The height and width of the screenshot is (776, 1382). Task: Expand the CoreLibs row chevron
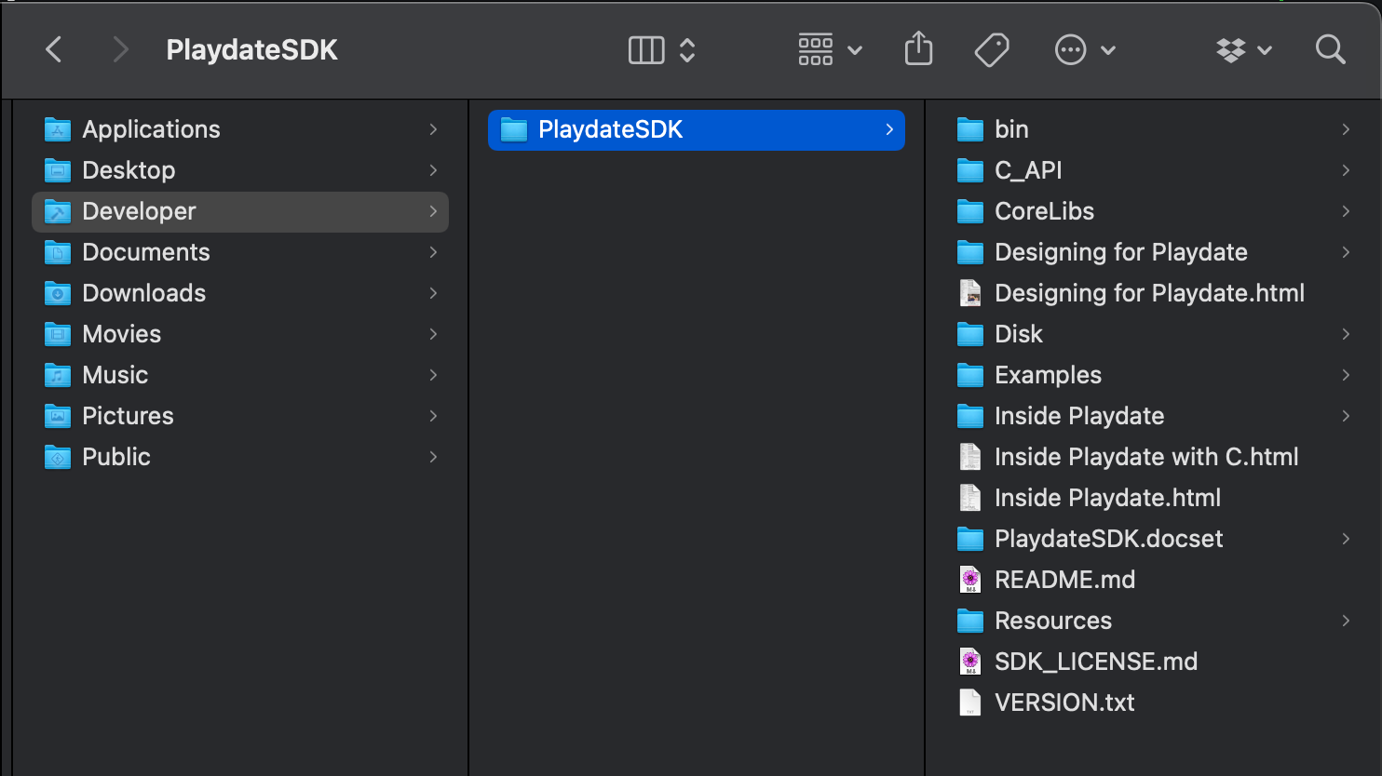point(1346,211)
